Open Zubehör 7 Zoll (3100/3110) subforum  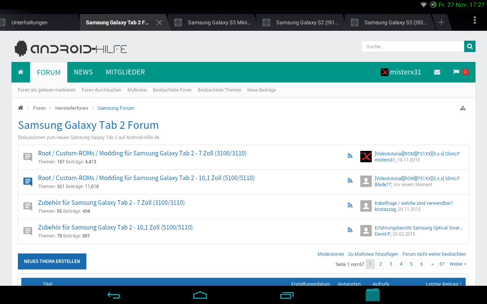click(111, 203)
